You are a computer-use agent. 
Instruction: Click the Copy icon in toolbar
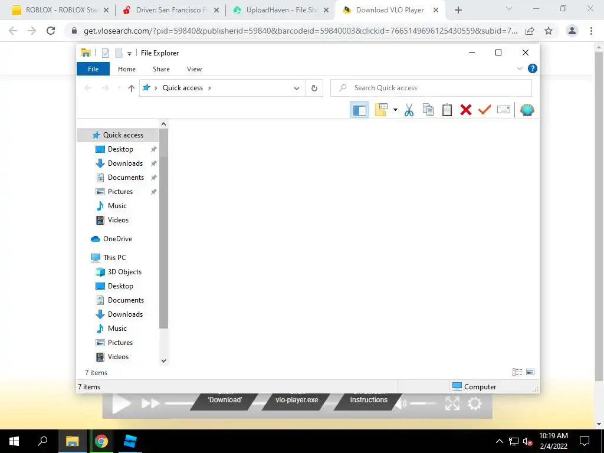pyautogui.click(x=428, y=110)
